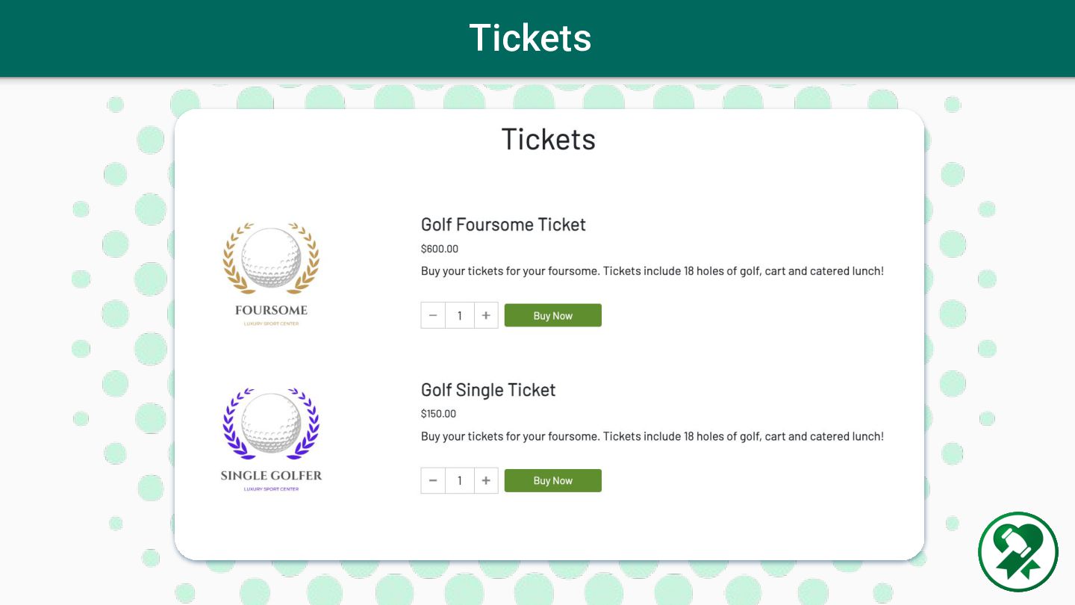Click the heart ribbon logo icon
The image size is (1075, 605).
coord(1018,552)
